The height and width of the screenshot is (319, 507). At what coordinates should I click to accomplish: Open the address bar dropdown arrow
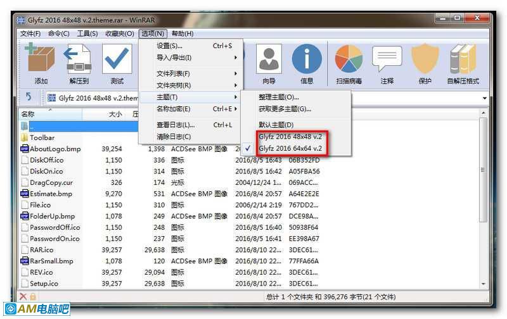click(484, 98)
